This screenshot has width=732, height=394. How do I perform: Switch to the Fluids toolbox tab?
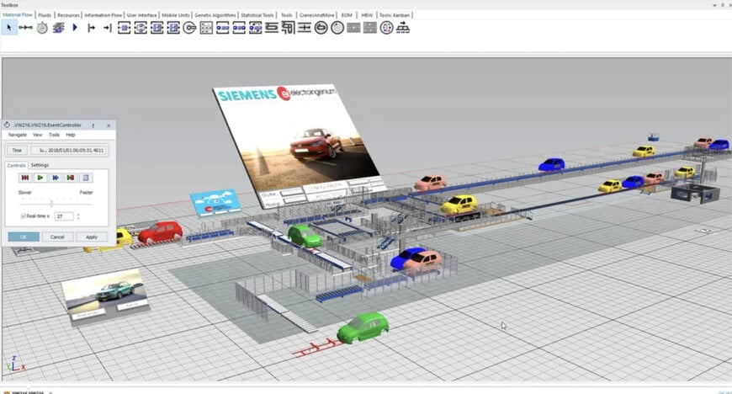(x=45, y=15)
